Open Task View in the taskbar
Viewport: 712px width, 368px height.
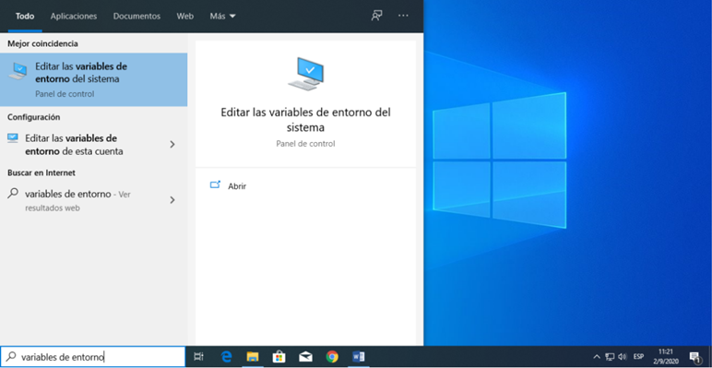199,357
